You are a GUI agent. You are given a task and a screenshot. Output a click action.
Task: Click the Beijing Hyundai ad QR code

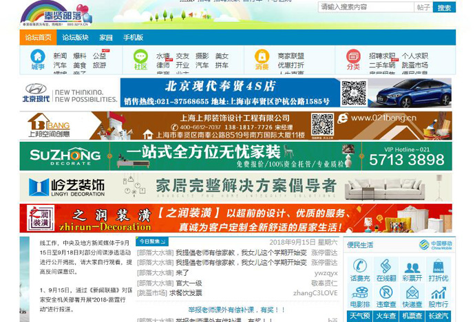[354, 93]
